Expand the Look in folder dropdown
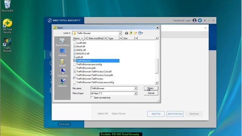Image resolution: width=242 pixels, height=136 pixels. click(x=120, y=33)
